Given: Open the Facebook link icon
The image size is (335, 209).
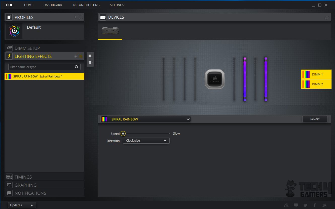Looking at the screenshot, I should [315, 205].
